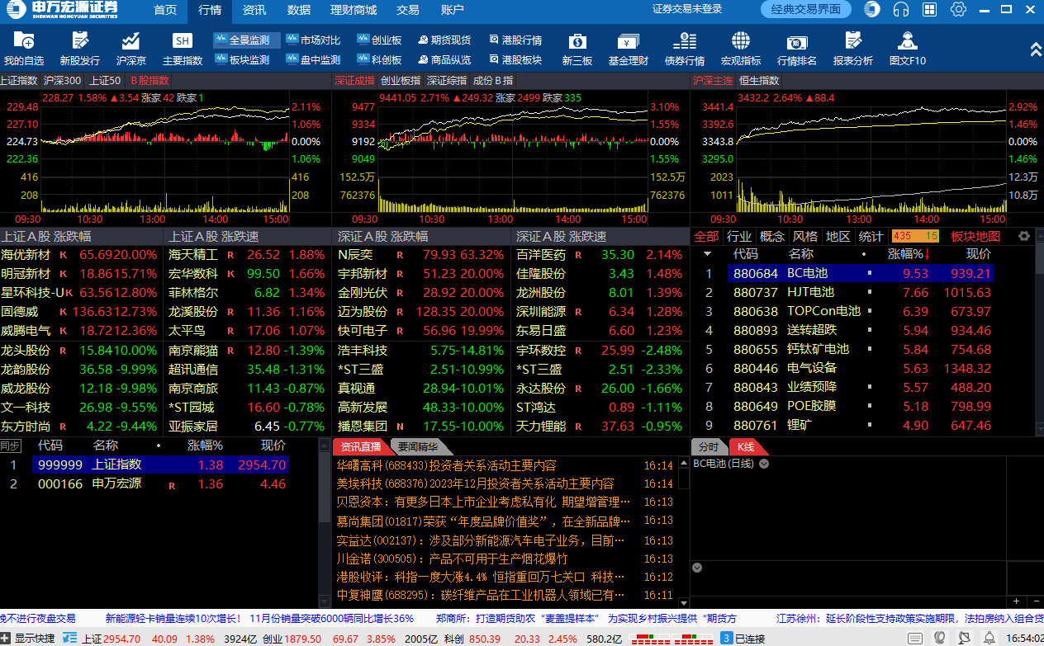Screen dimensions: 1044x646
Task: Open 创业板 quotes
Action: click(380, 40)
